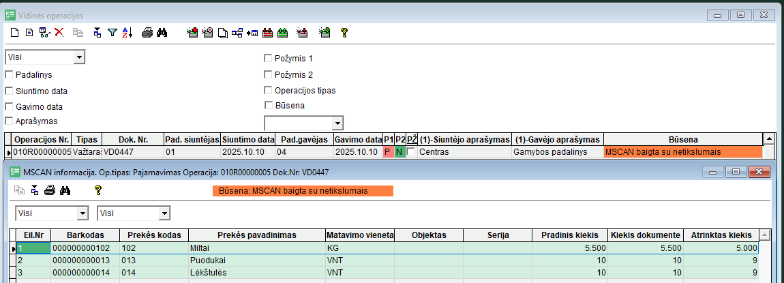This screenshot has height=283, width=784.
Task: Enable the Padalinys filter checkbox
Action: tap(10, 74)
